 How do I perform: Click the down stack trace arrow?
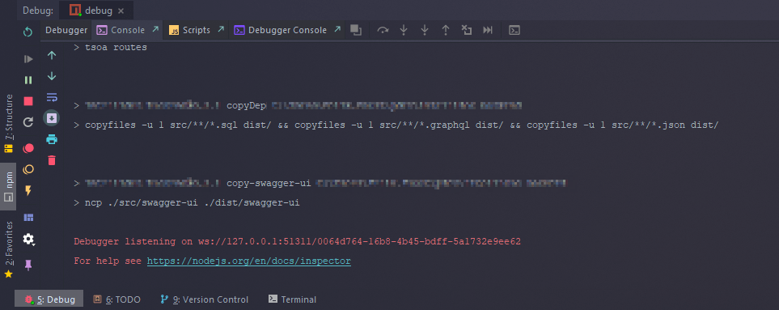[52, 77]
